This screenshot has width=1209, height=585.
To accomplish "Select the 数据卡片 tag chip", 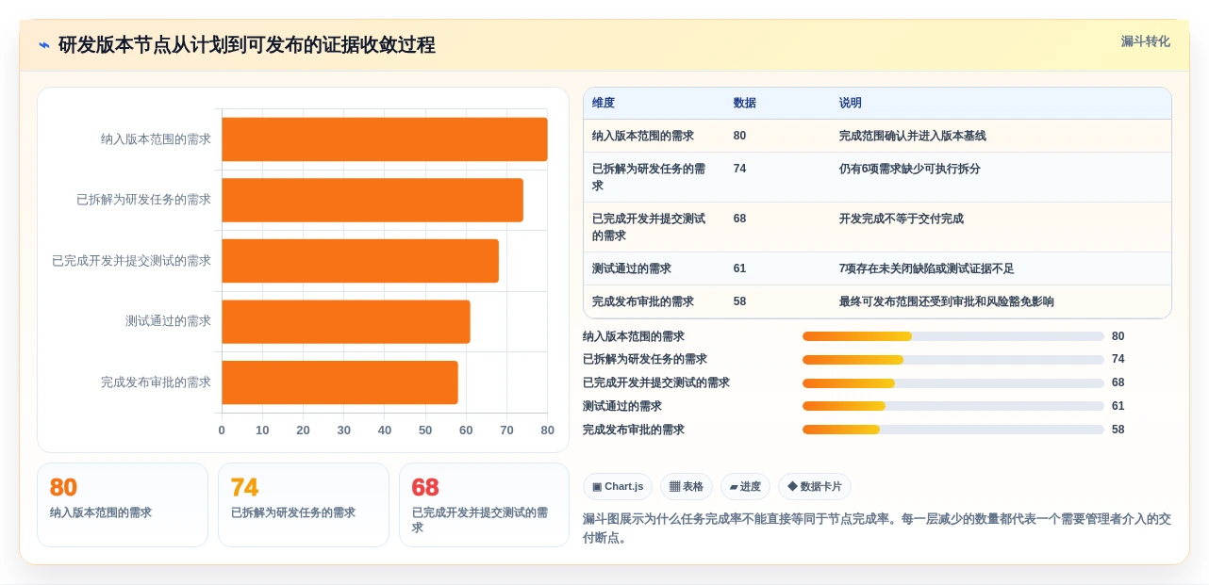I will click(814, 486).
